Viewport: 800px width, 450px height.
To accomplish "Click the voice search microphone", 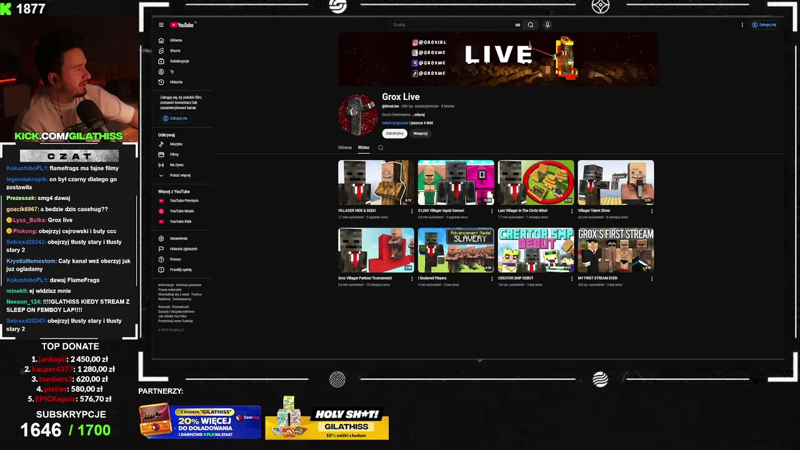I will pyautogui.click(x=547, y=25).
